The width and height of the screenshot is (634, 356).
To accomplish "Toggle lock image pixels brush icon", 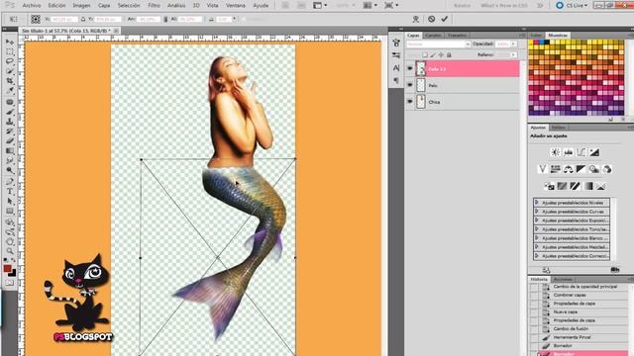I will click(433, 55).
